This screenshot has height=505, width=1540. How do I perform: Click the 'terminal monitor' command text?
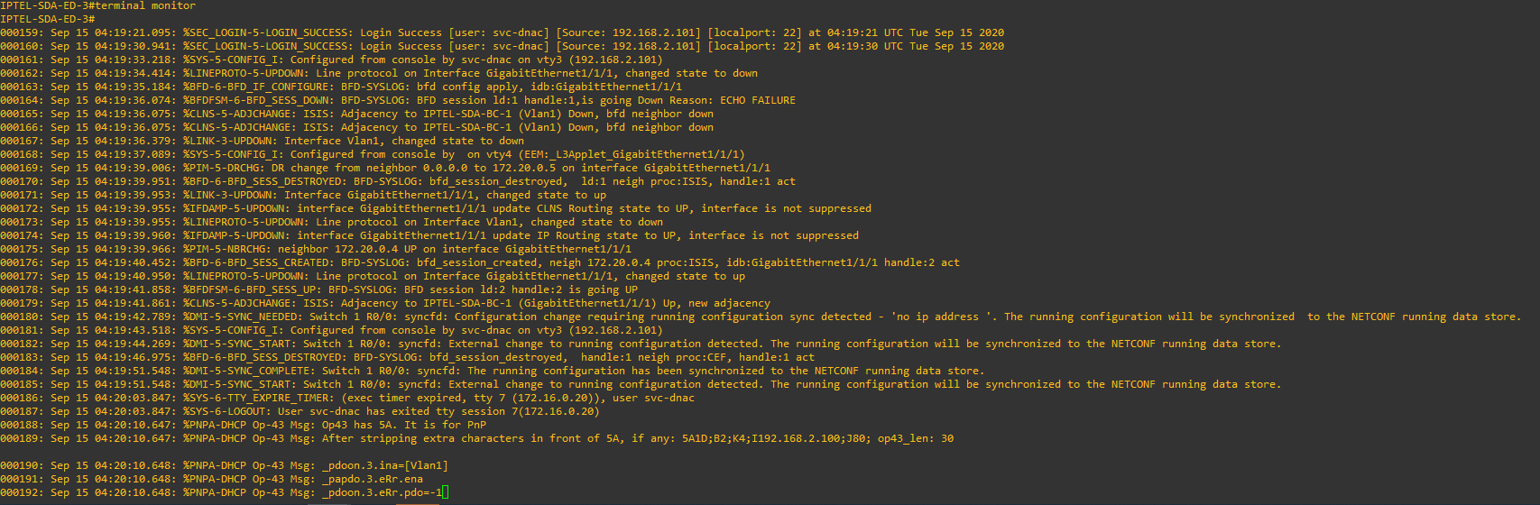[x=145, y=5]
